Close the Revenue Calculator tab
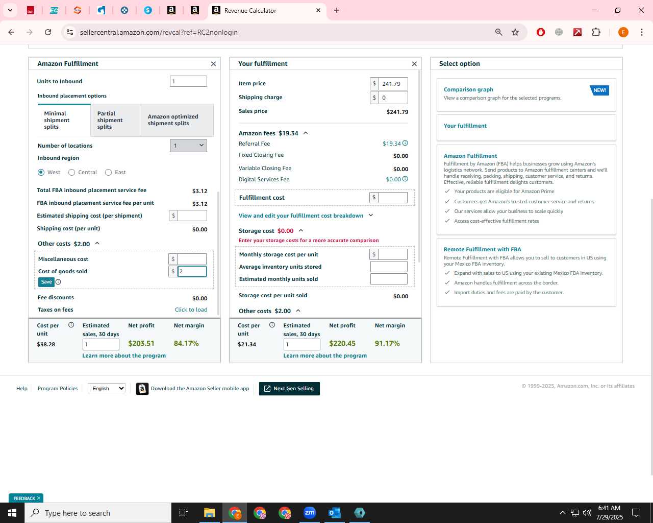Screen dimensions: 653x523 coord(318,10)
